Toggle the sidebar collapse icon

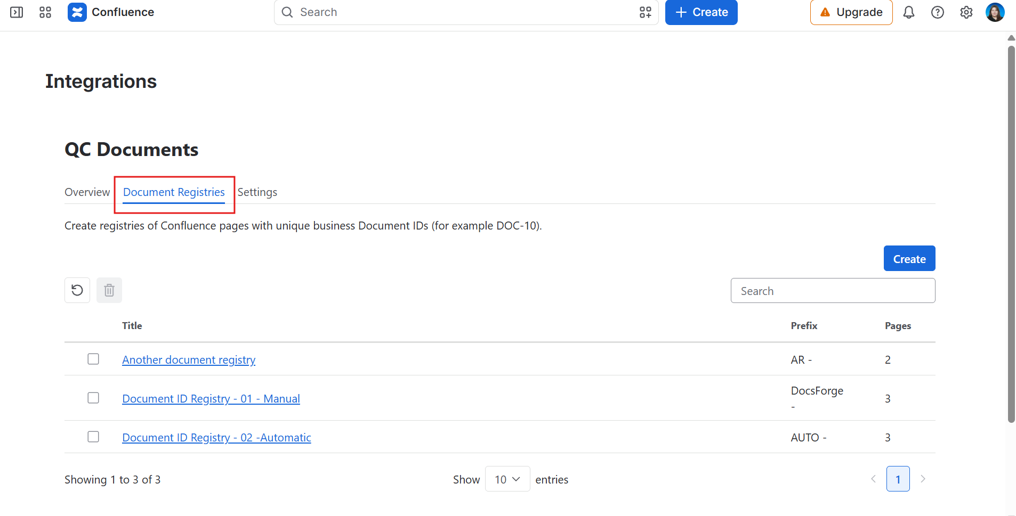coord(17,12)
